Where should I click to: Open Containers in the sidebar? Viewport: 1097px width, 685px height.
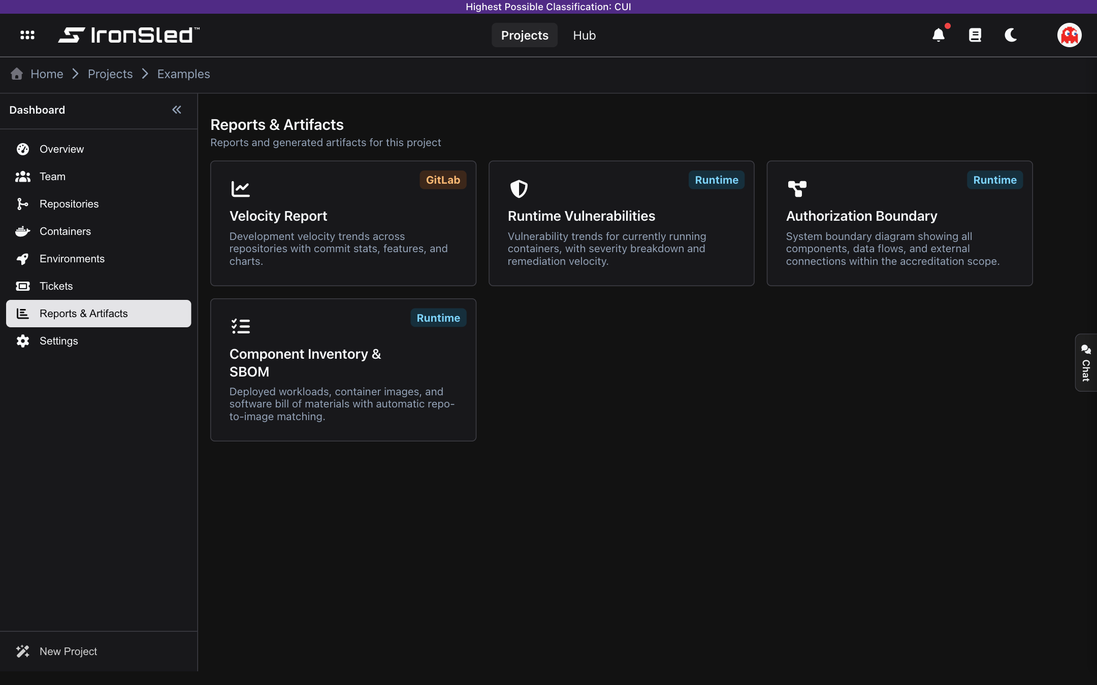[x=99, y=231]
